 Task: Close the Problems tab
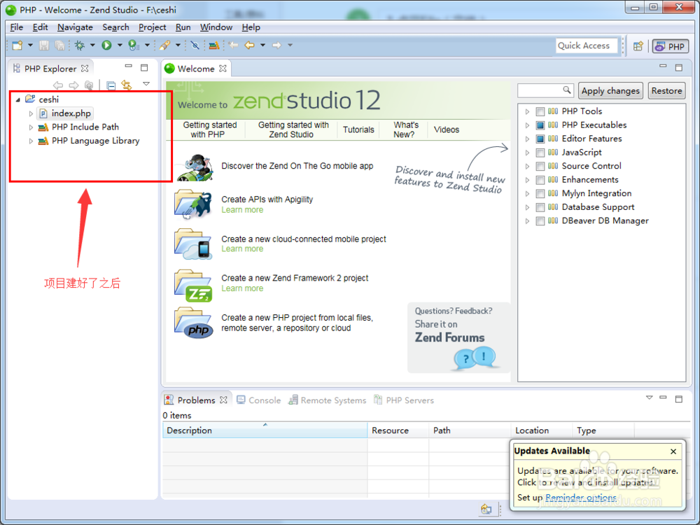point(224,400)
